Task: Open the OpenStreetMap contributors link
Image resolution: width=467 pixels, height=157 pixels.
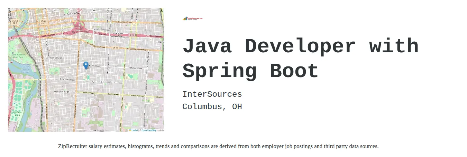Action: (x=149, y=130)
